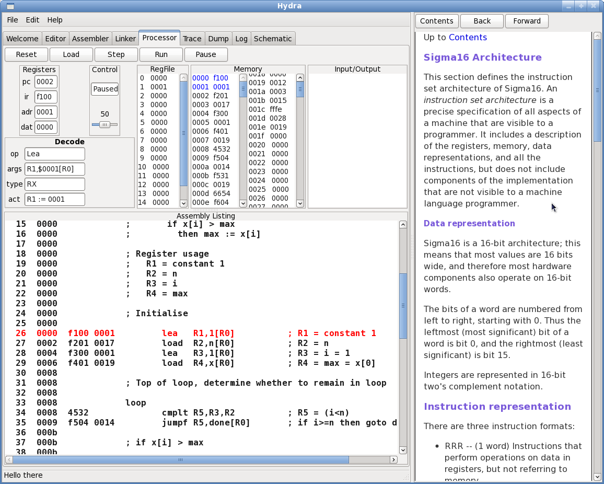Open the File menu
This screenshot has height=484, width=604.
point(13,20)
